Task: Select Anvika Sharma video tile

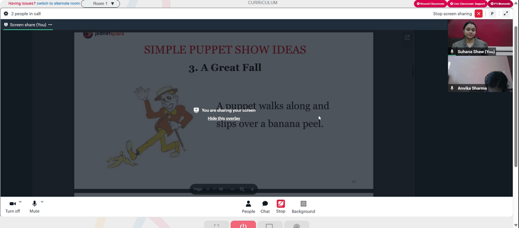Action: [x=480, y=73]
